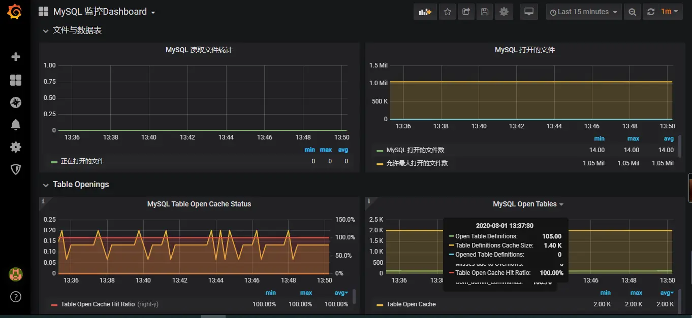
Task: Star this dashboard as favorite
Action: tap(447, 12)
